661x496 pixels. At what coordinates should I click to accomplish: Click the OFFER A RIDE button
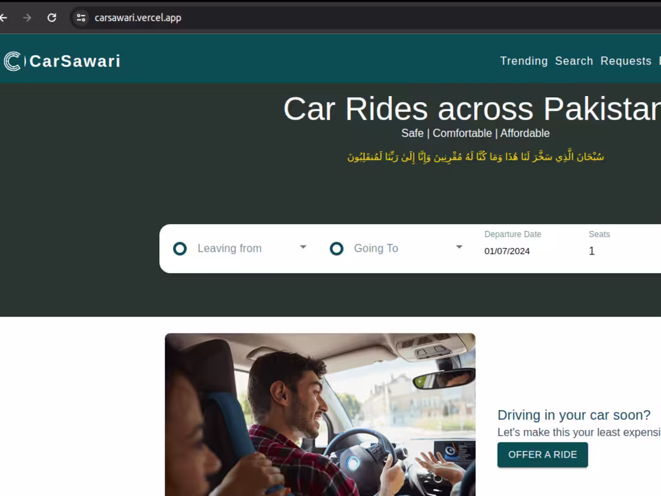(542, 455)
